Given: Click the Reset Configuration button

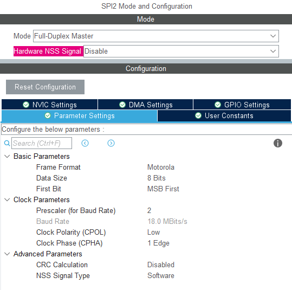Looking at the screenshot, I should (x=45, y=87).
